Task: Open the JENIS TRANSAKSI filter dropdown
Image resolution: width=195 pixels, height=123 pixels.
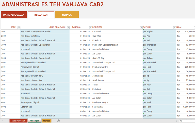Action: (x=68, y=28)
